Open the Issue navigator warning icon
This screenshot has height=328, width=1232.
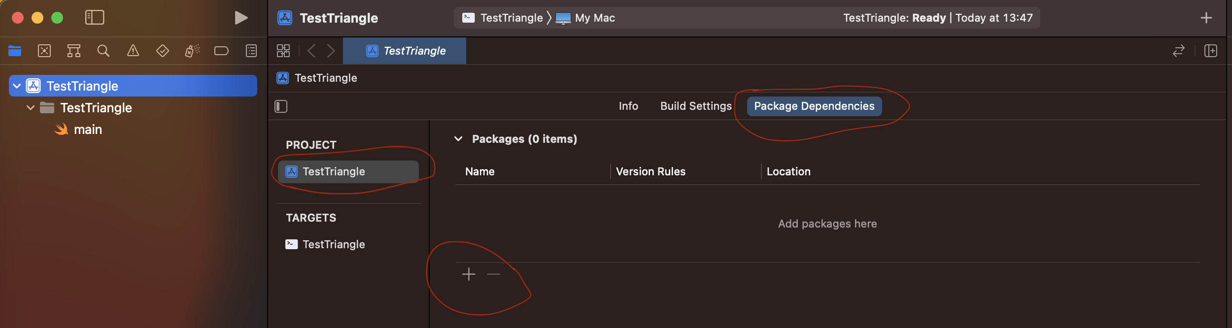tap(133, 51)
